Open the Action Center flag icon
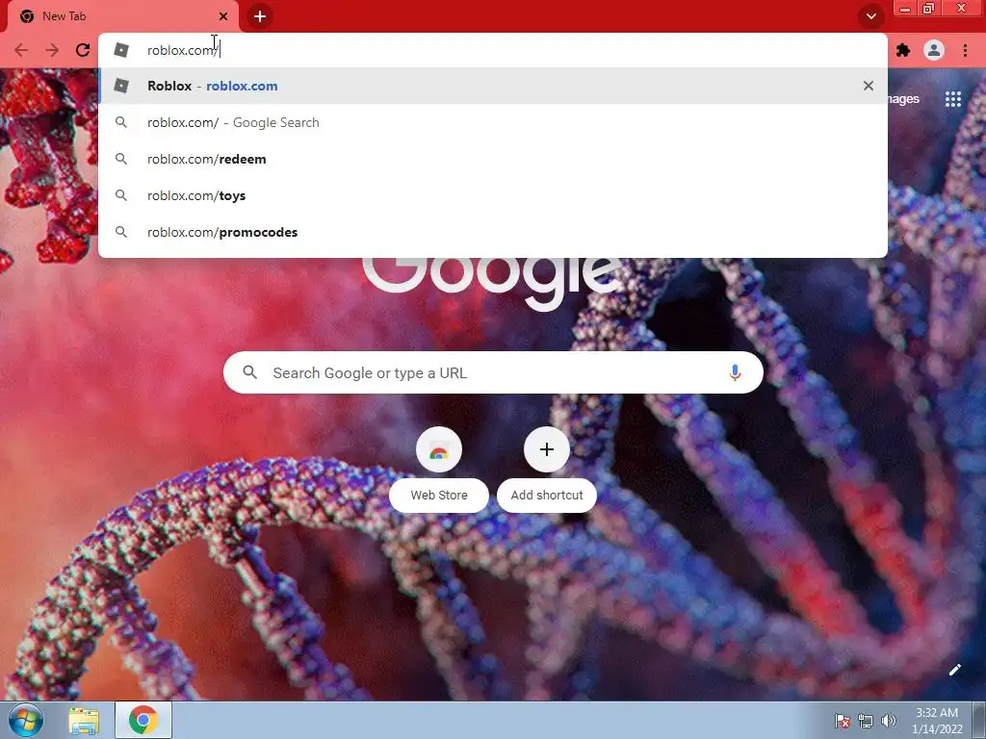Viewport: 986px width, 739px height. click(842, 721)
